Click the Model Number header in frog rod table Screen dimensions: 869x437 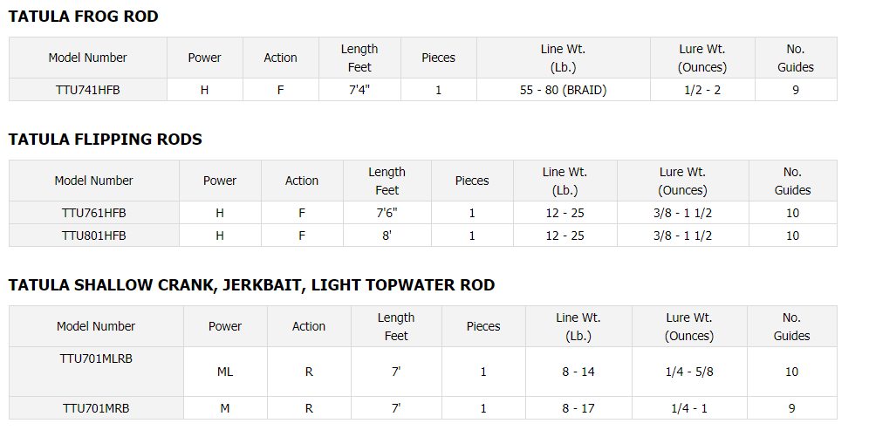point(88,58)
